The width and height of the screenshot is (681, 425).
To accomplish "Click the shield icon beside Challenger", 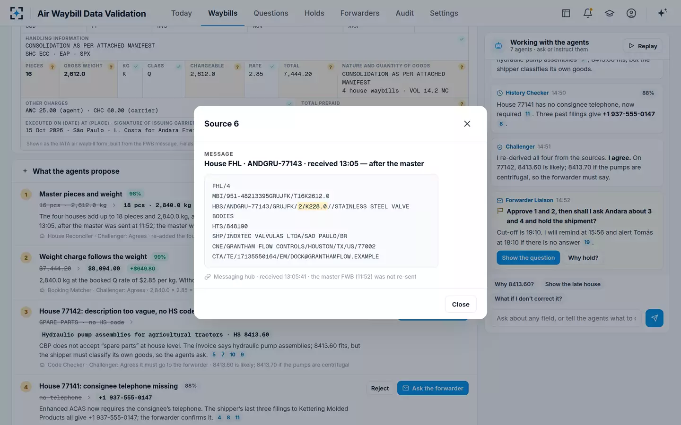I will pyautogui.click(x=500, y=147).
